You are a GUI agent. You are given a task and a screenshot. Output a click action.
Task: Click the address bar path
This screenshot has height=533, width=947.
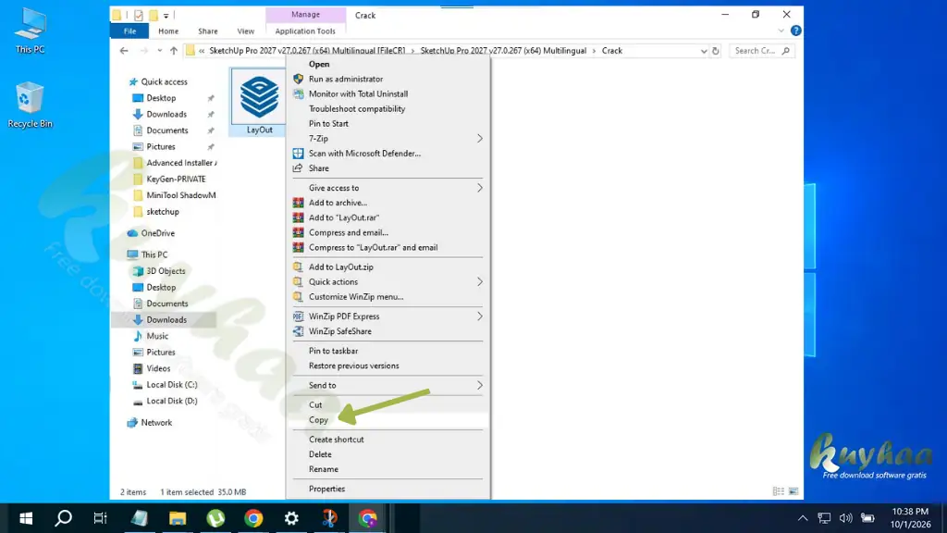[447, 51]
